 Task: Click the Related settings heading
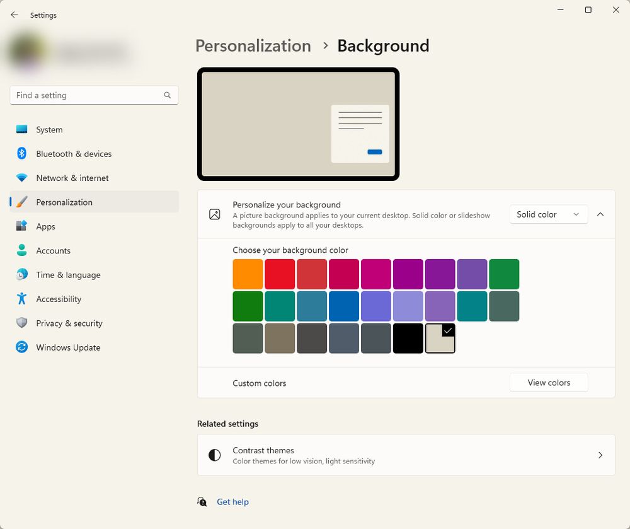point(228,424)
